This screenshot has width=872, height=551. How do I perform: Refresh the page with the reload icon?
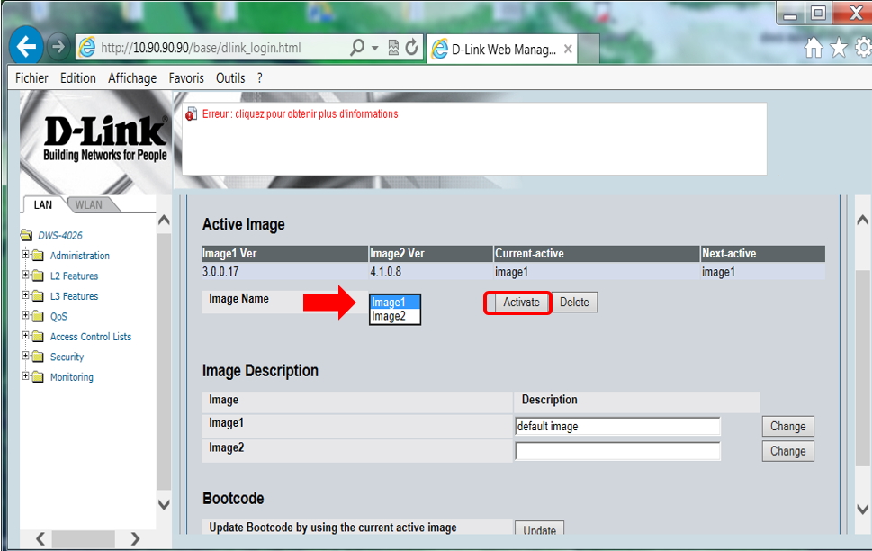411,48
